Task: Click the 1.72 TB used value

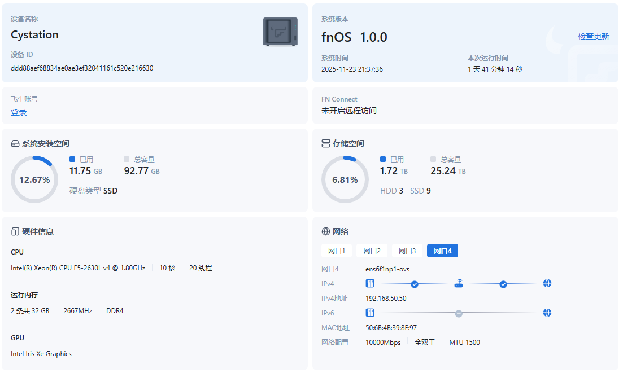Action: (x=394, y=172)
